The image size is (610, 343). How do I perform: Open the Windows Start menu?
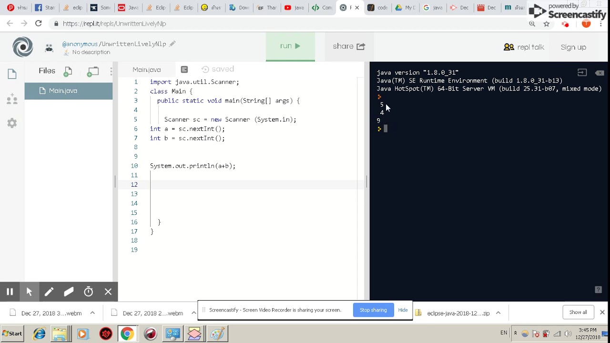tap(12, 333)
